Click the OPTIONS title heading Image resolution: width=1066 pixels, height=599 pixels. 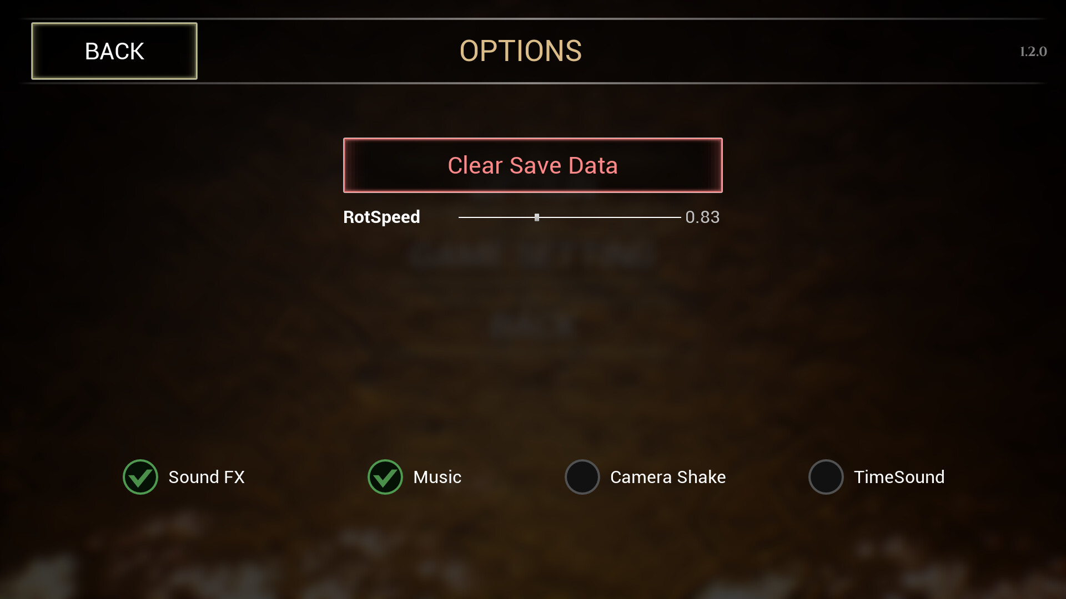click(x=521, y=51)
